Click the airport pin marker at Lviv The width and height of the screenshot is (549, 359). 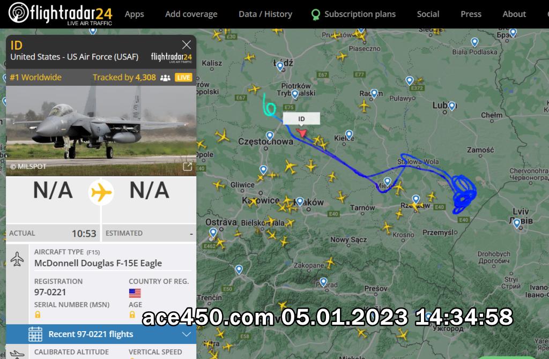517,223
